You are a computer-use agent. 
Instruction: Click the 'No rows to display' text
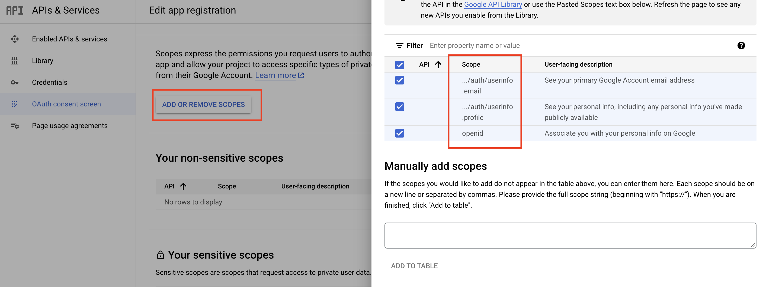pyautogui.click(x=193, y=202)
